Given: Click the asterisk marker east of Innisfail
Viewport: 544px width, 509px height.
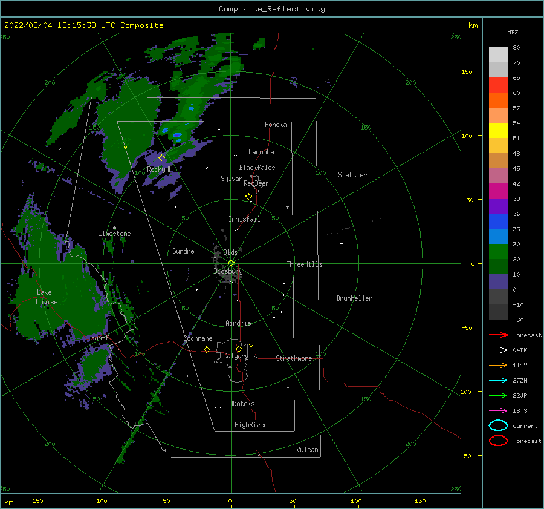Looking at the screenshot, I should [x=287, y=208].
